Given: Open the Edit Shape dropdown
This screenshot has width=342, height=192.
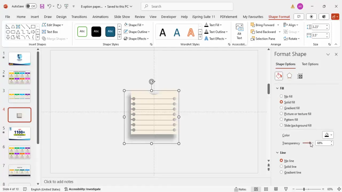Looking at the screenshot, I should pos(53,25).
